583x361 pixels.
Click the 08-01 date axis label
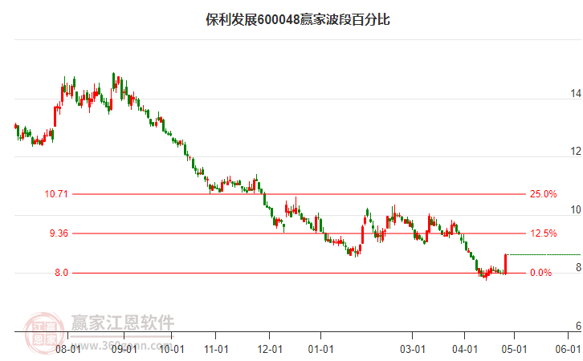67,349
